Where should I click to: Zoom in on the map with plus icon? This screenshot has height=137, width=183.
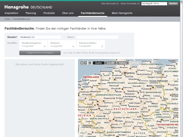click(x=82, y=63)
